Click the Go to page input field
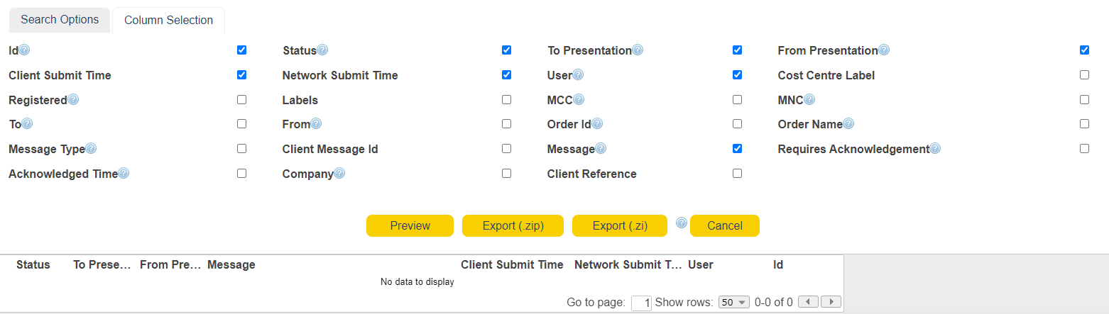Screen dimensions: 1109x314 click(x=641, y=303)
